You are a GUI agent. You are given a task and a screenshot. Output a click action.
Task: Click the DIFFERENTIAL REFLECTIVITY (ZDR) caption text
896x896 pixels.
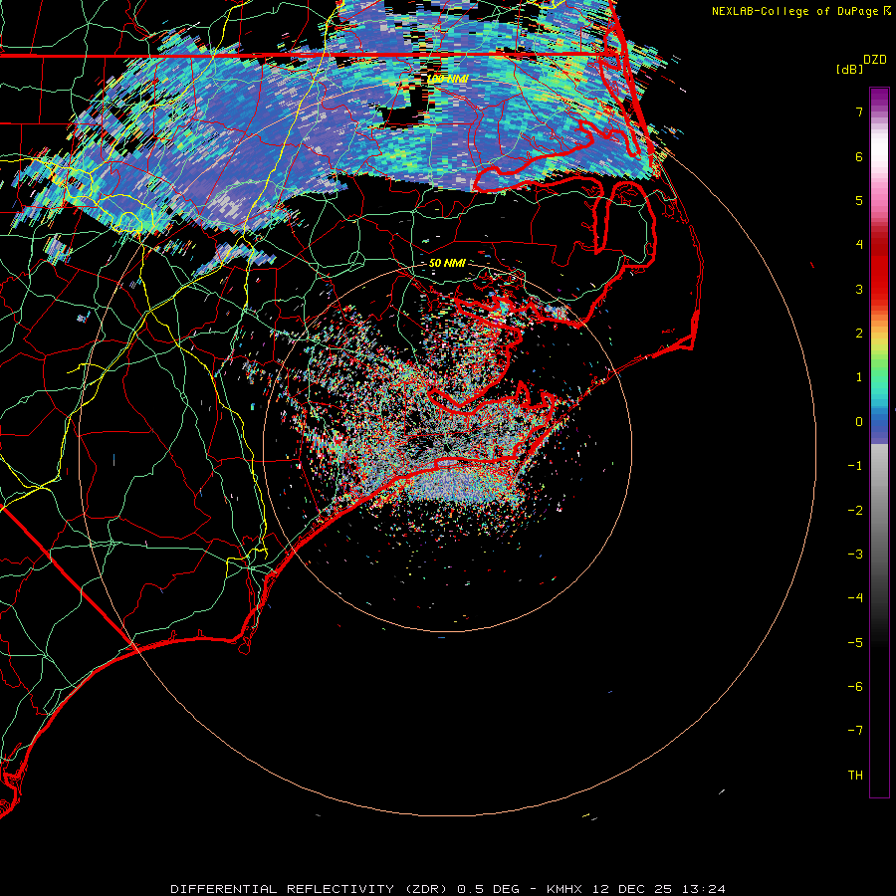311,889
